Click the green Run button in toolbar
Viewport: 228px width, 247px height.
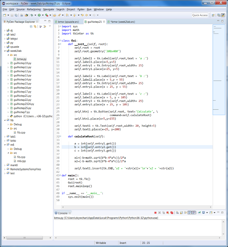tap(39, 15)
